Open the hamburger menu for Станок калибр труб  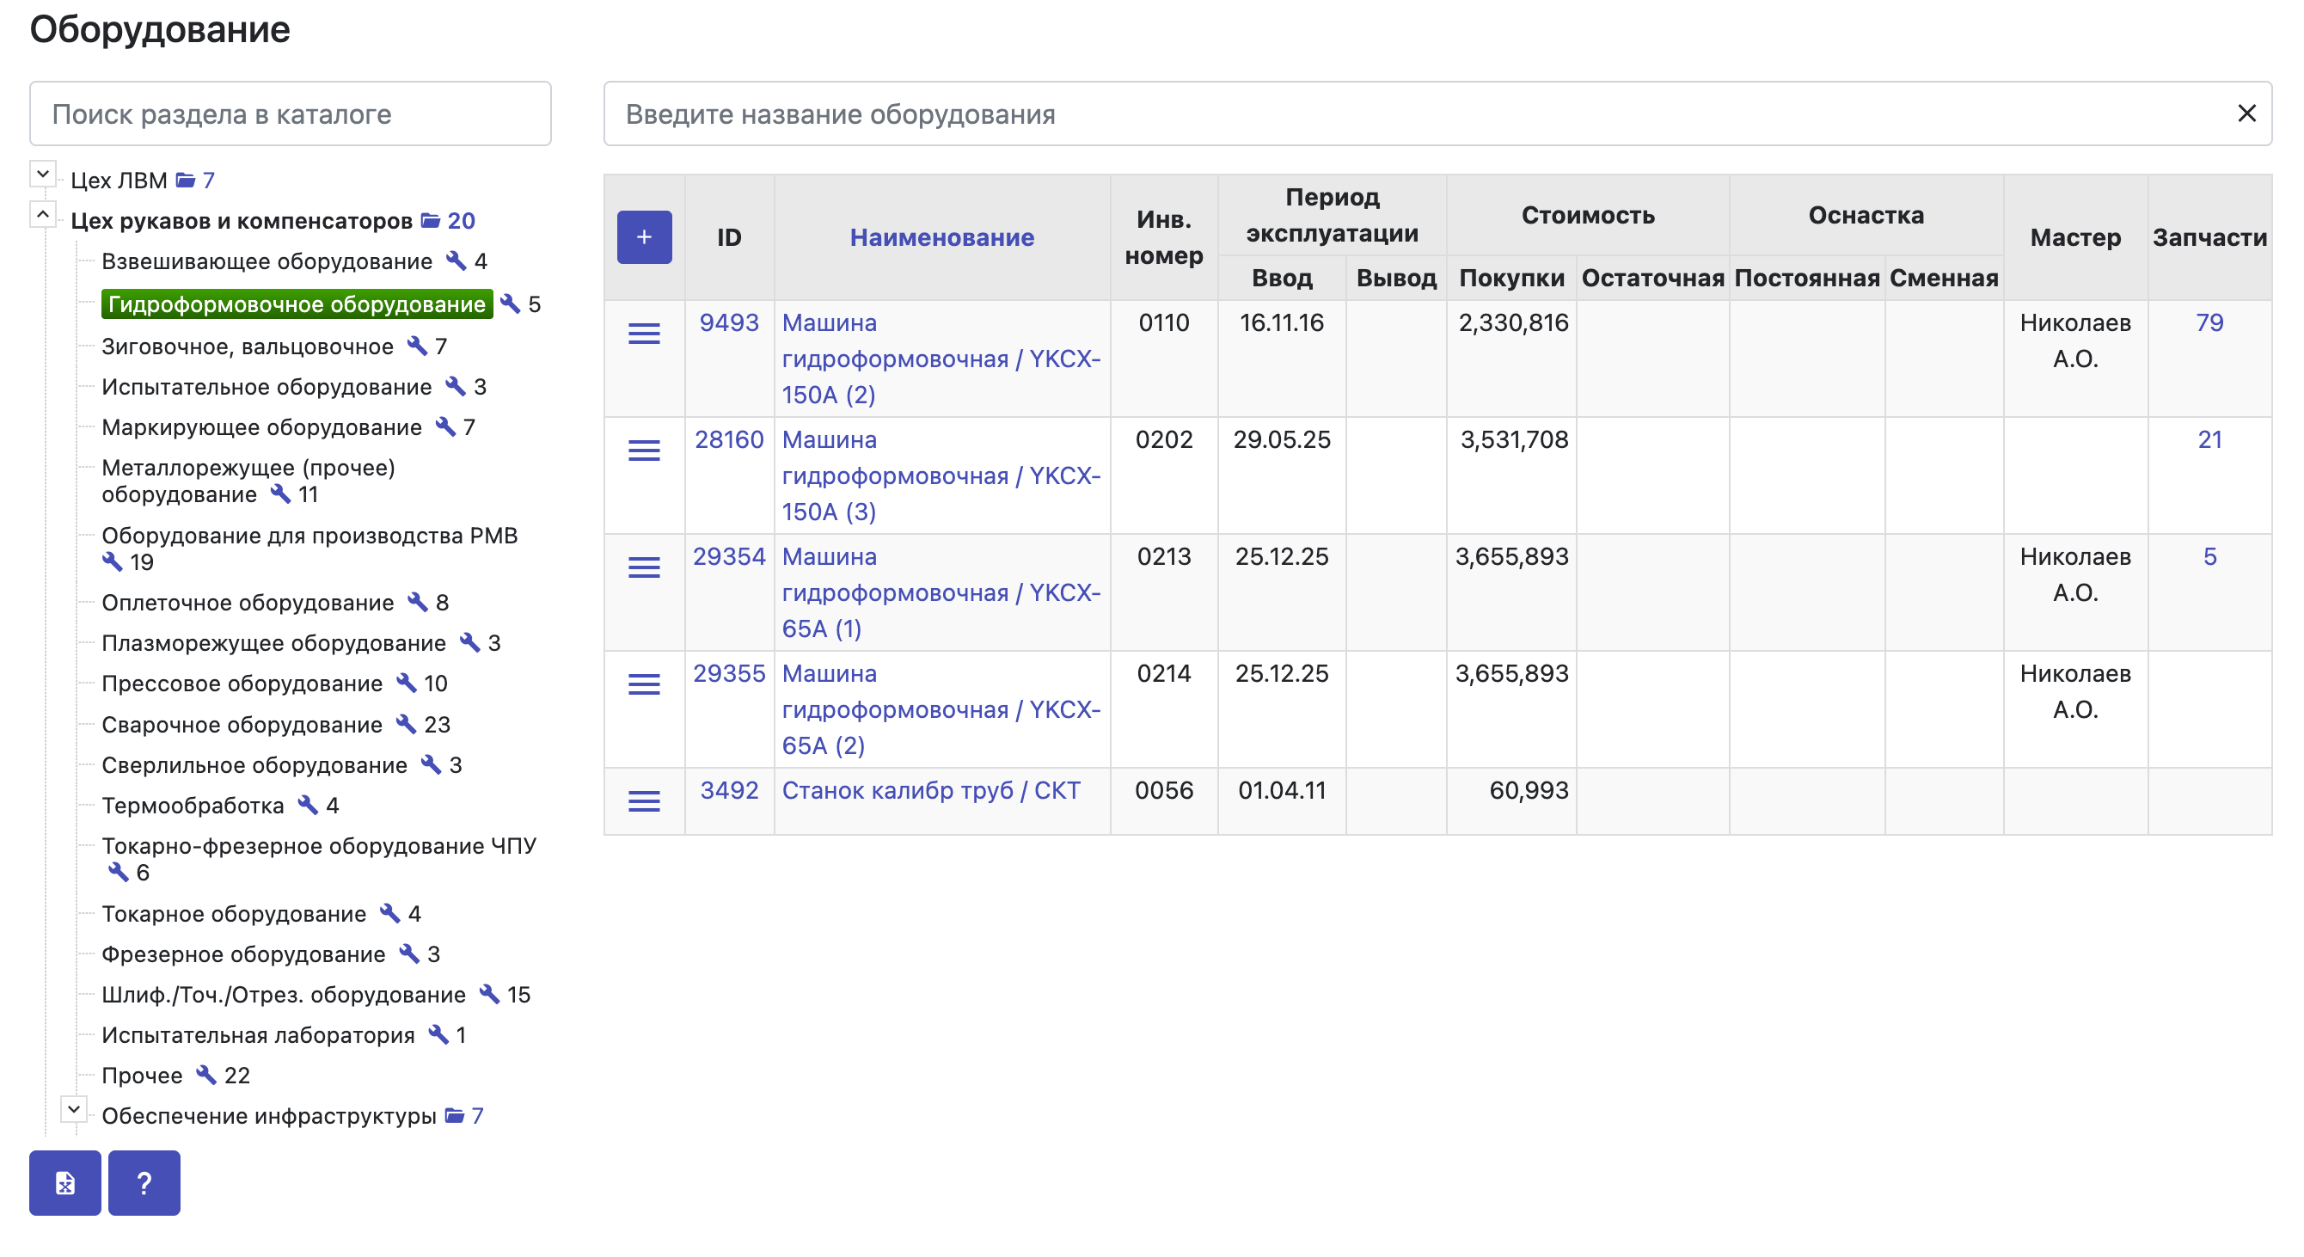[x=644, y=801]
